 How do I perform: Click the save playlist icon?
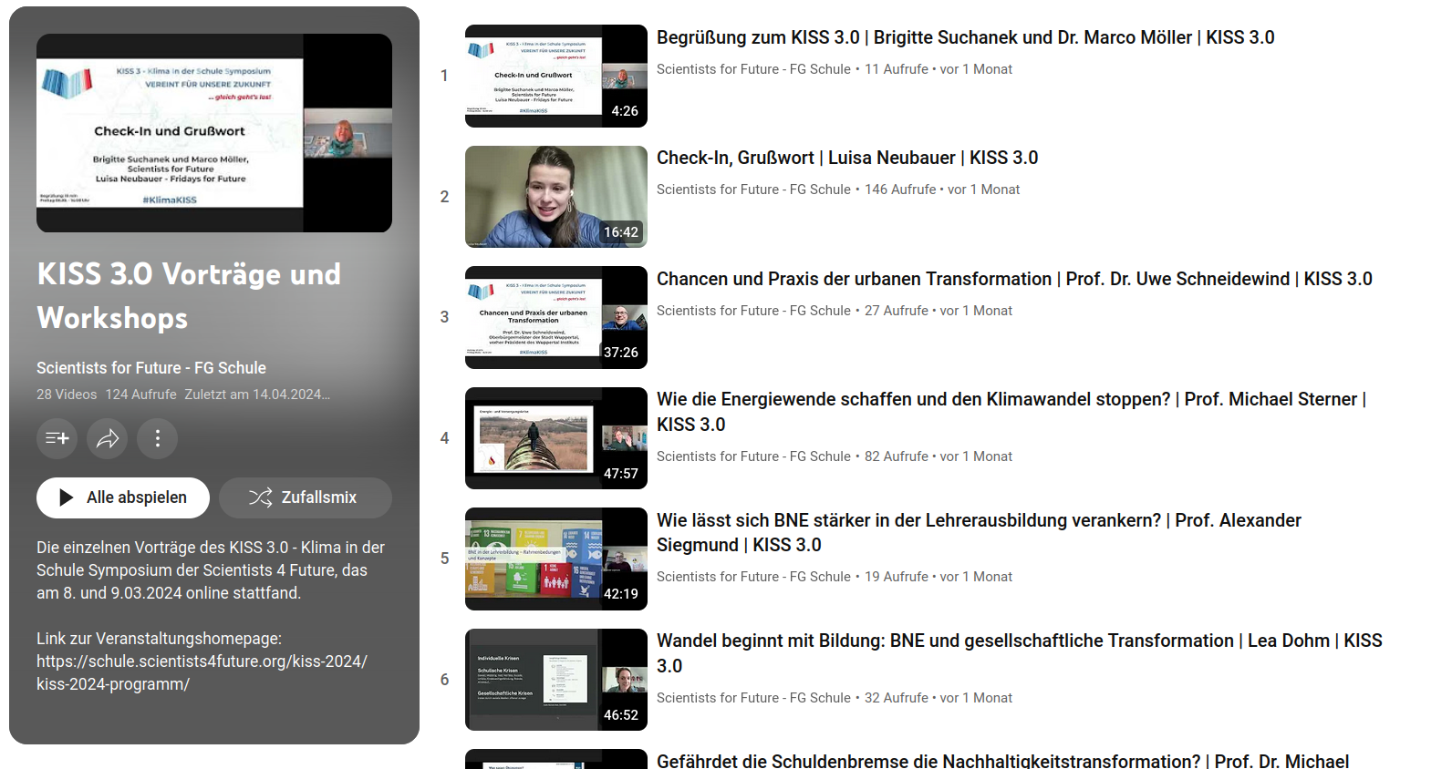(57, 438)
